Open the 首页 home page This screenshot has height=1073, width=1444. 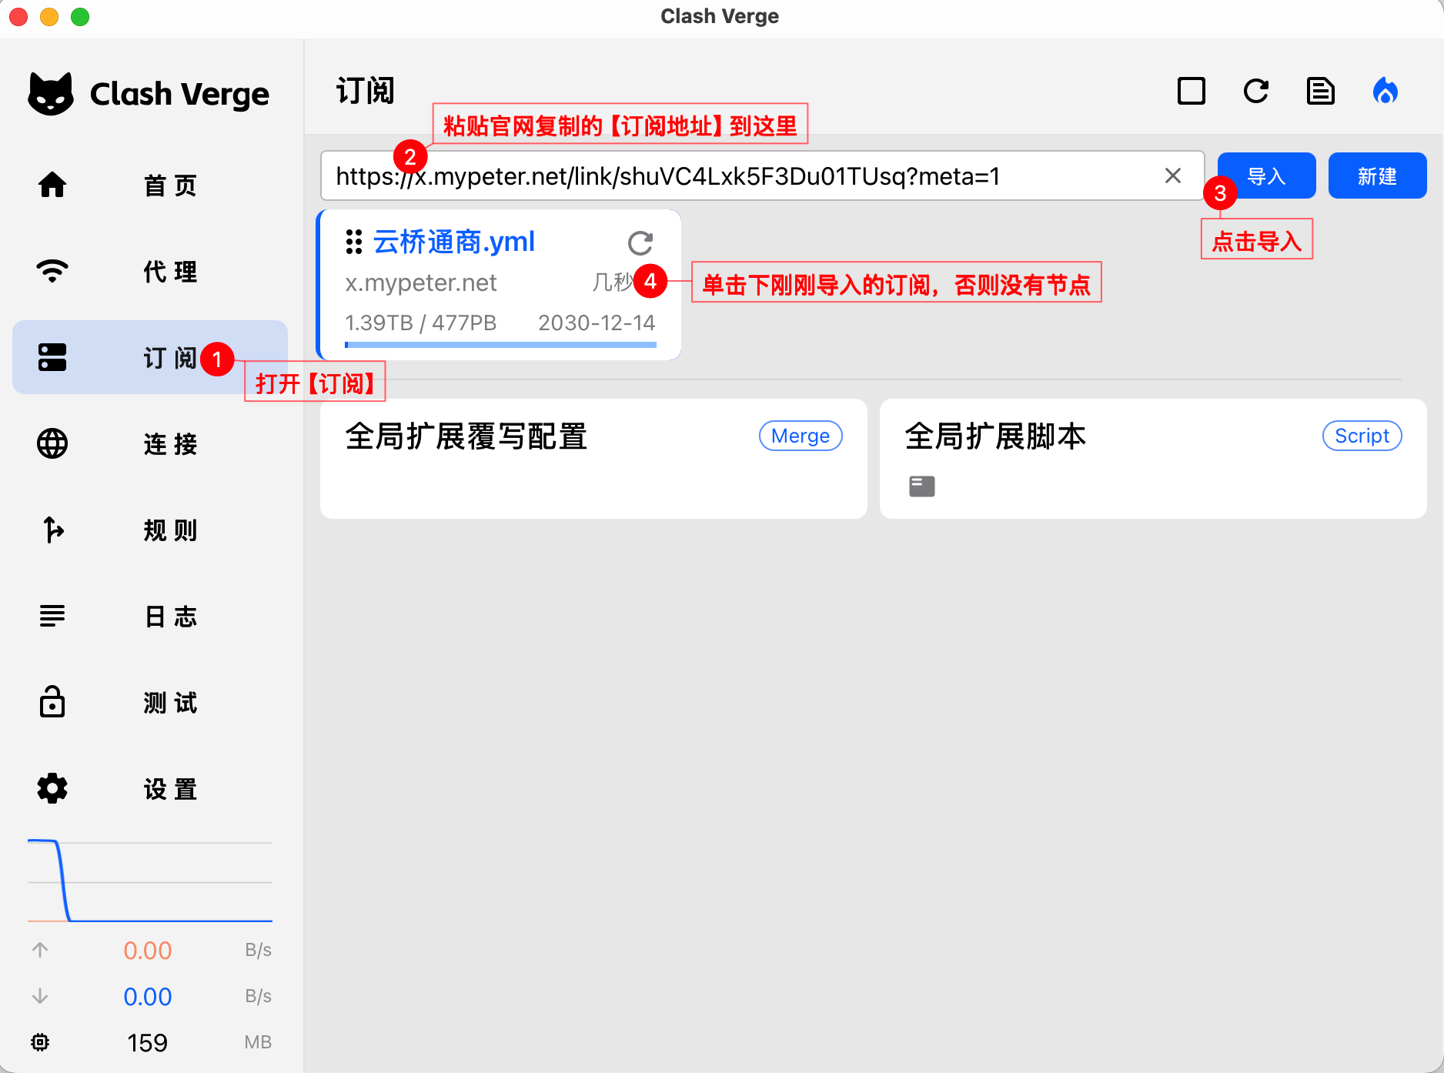pos(150,185)
